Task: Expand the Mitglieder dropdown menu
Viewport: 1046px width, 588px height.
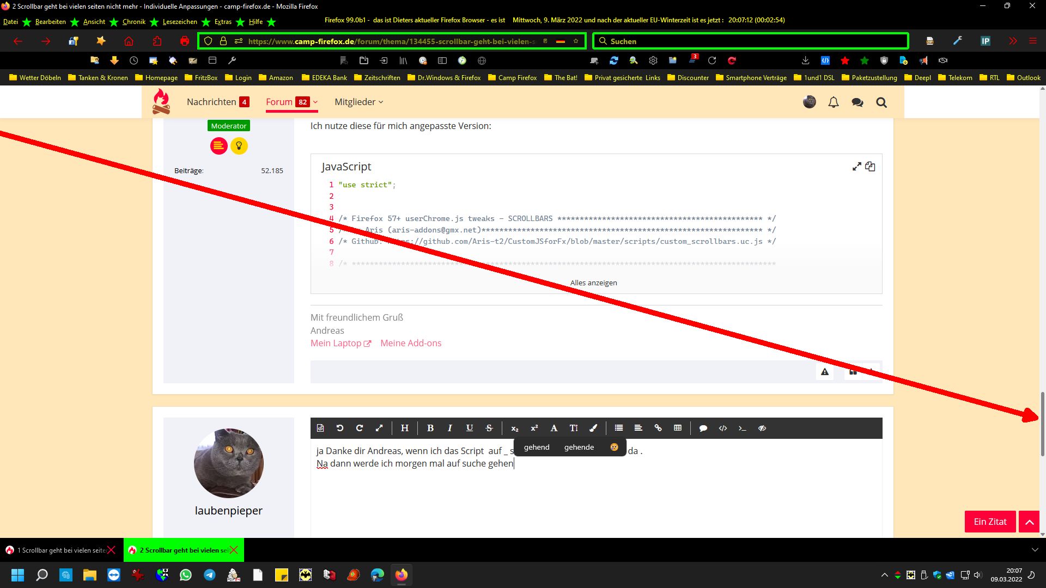Action: [358, 102]
